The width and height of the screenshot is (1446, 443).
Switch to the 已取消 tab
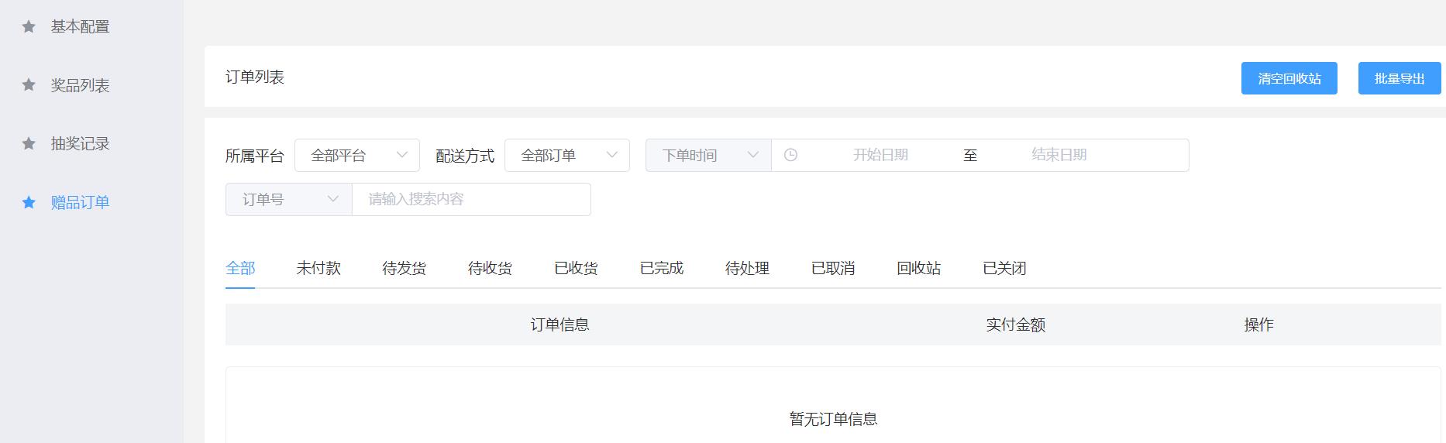click(833, 268)
